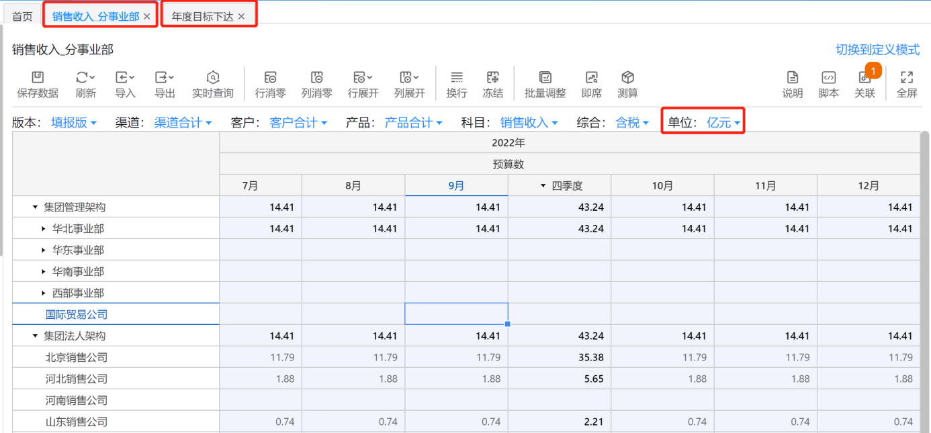
Task: Collapse the 四季度 column group
Action: (543, 186)
